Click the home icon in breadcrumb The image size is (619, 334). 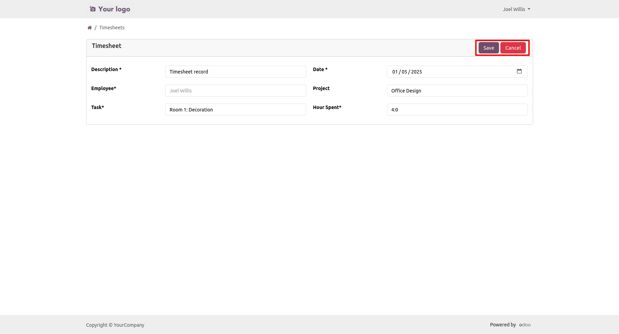90,28
